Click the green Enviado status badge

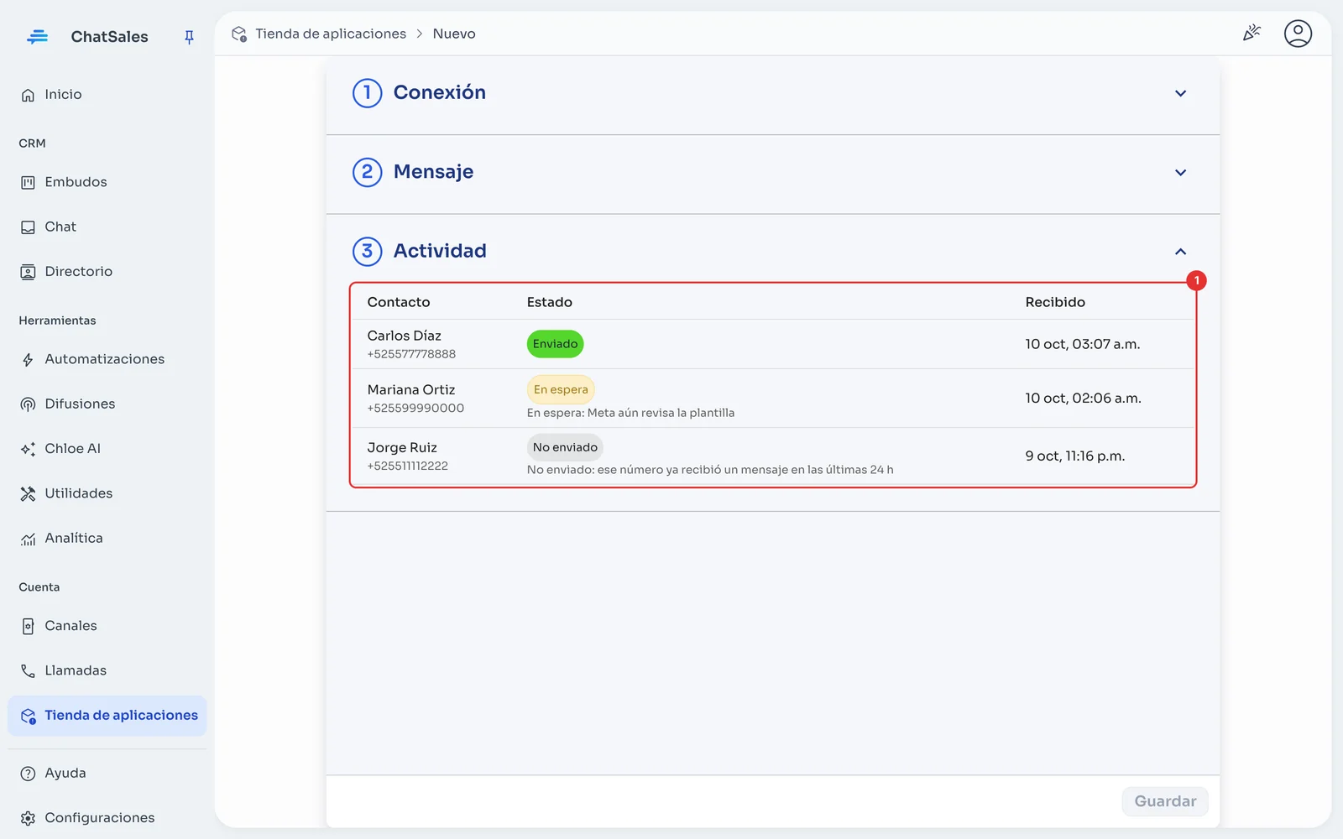[555, 344]
